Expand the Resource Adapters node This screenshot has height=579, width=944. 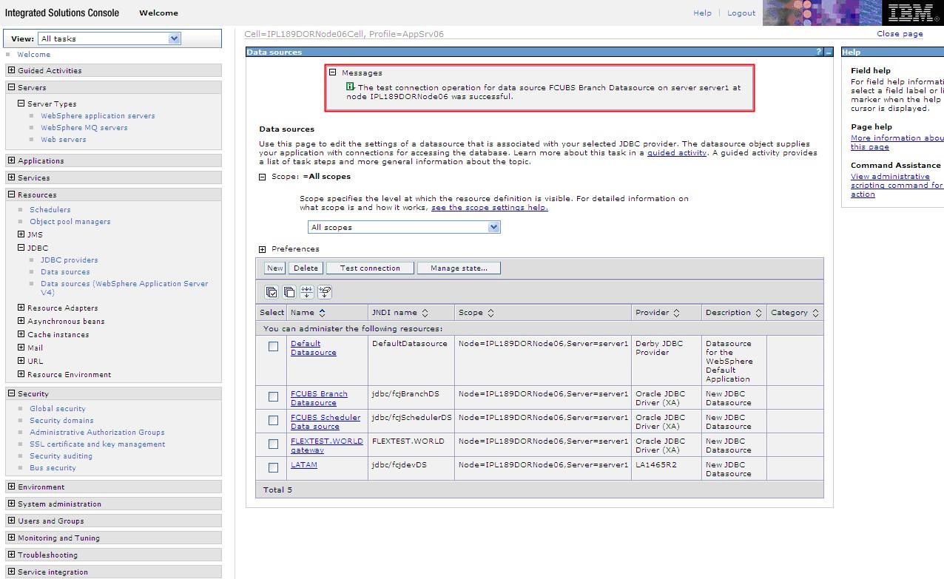[x=21, y=308]
